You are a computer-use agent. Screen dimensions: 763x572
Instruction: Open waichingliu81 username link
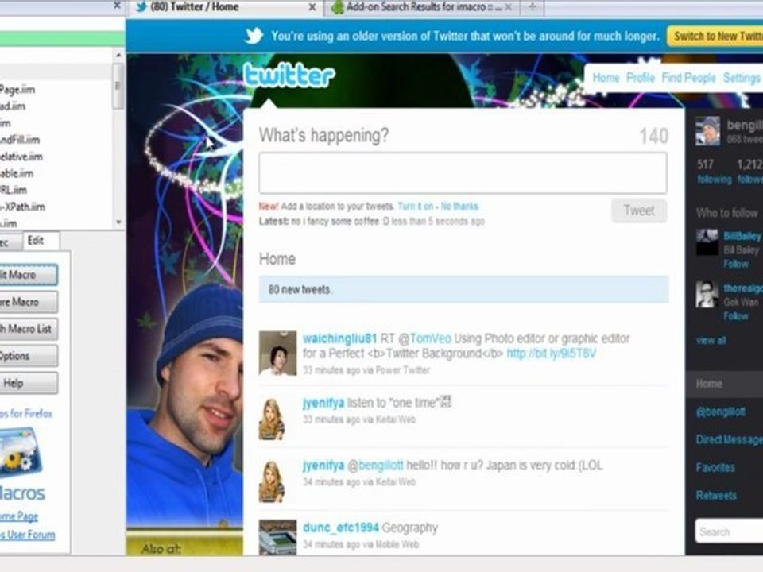tap(339, 338)
